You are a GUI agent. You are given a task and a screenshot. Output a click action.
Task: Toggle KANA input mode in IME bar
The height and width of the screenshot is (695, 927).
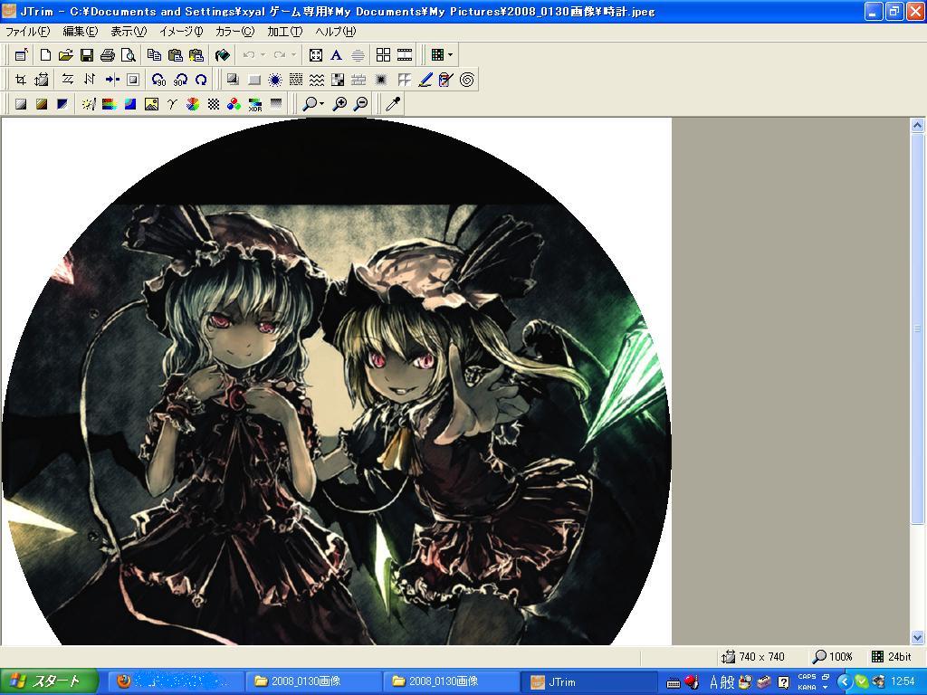[807, 688]
